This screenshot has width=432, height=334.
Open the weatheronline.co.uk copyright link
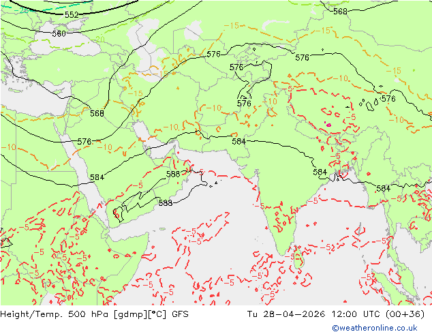tap(375, 328)
